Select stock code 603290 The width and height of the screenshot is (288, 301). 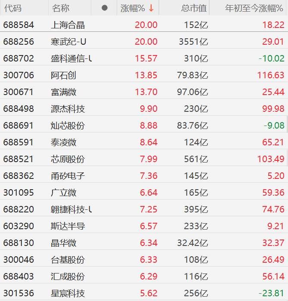coord(19,226)
